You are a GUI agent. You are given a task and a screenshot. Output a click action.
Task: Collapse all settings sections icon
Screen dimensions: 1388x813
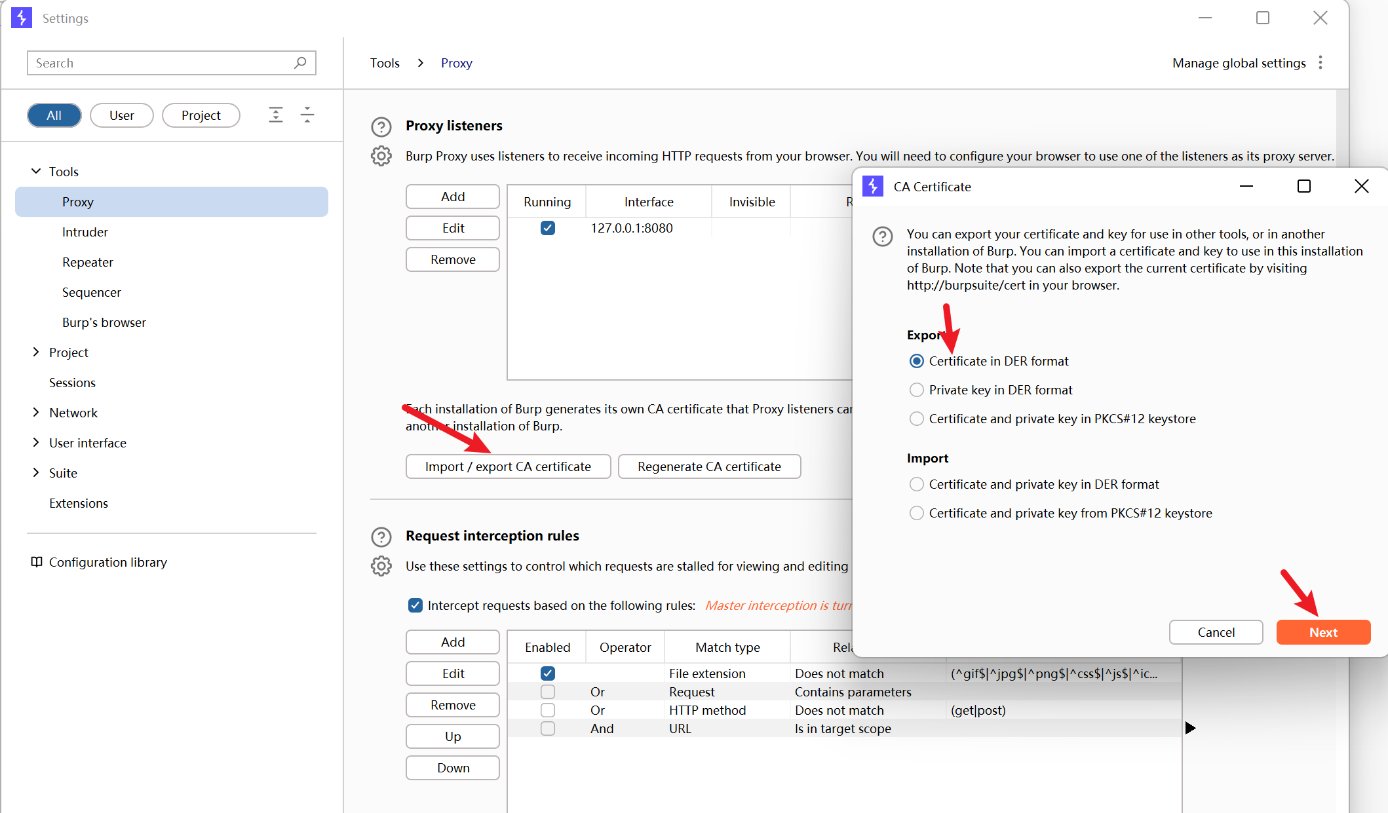click(x=307, y=115)
